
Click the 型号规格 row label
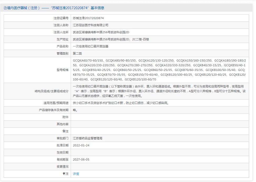click(x=62, y=70)
